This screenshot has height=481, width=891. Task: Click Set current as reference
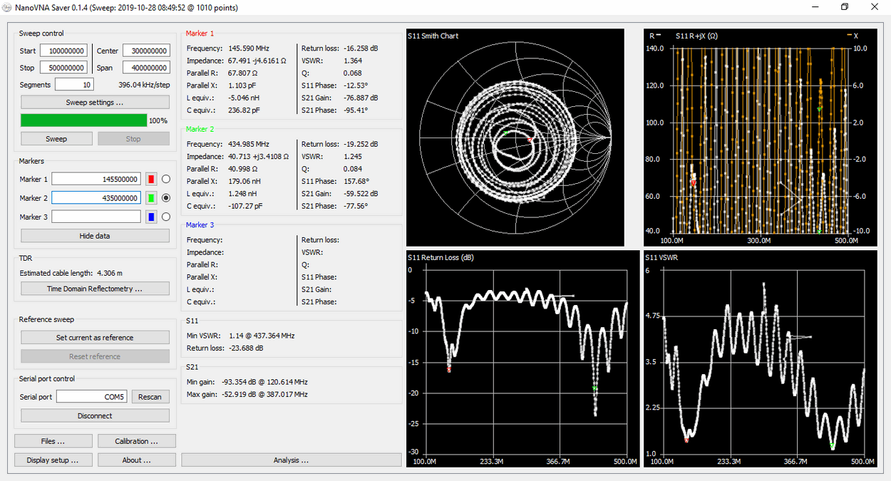coord(95,338)
